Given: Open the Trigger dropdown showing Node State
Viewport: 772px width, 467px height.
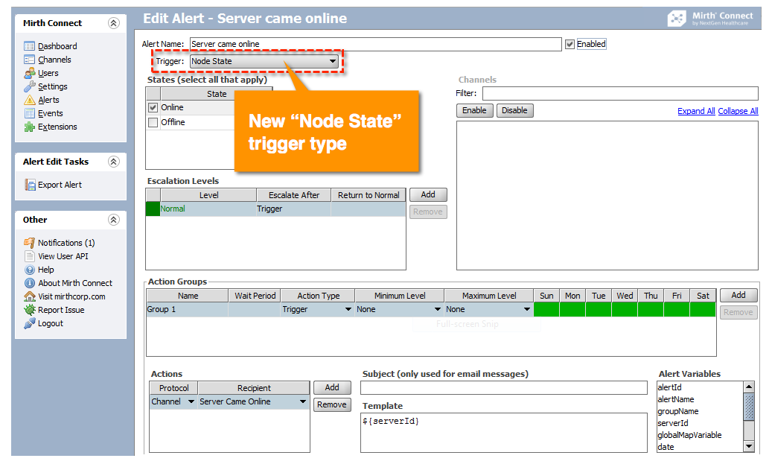Looking at the screenshot, I should click(264, 61).
